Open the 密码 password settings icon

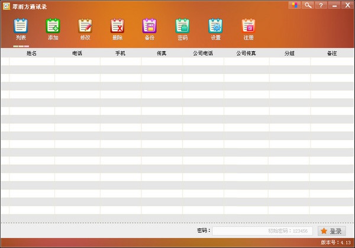point(182,30)
